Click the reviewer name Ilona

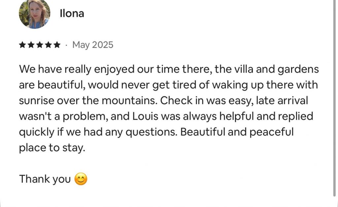[x=72, y=14]
